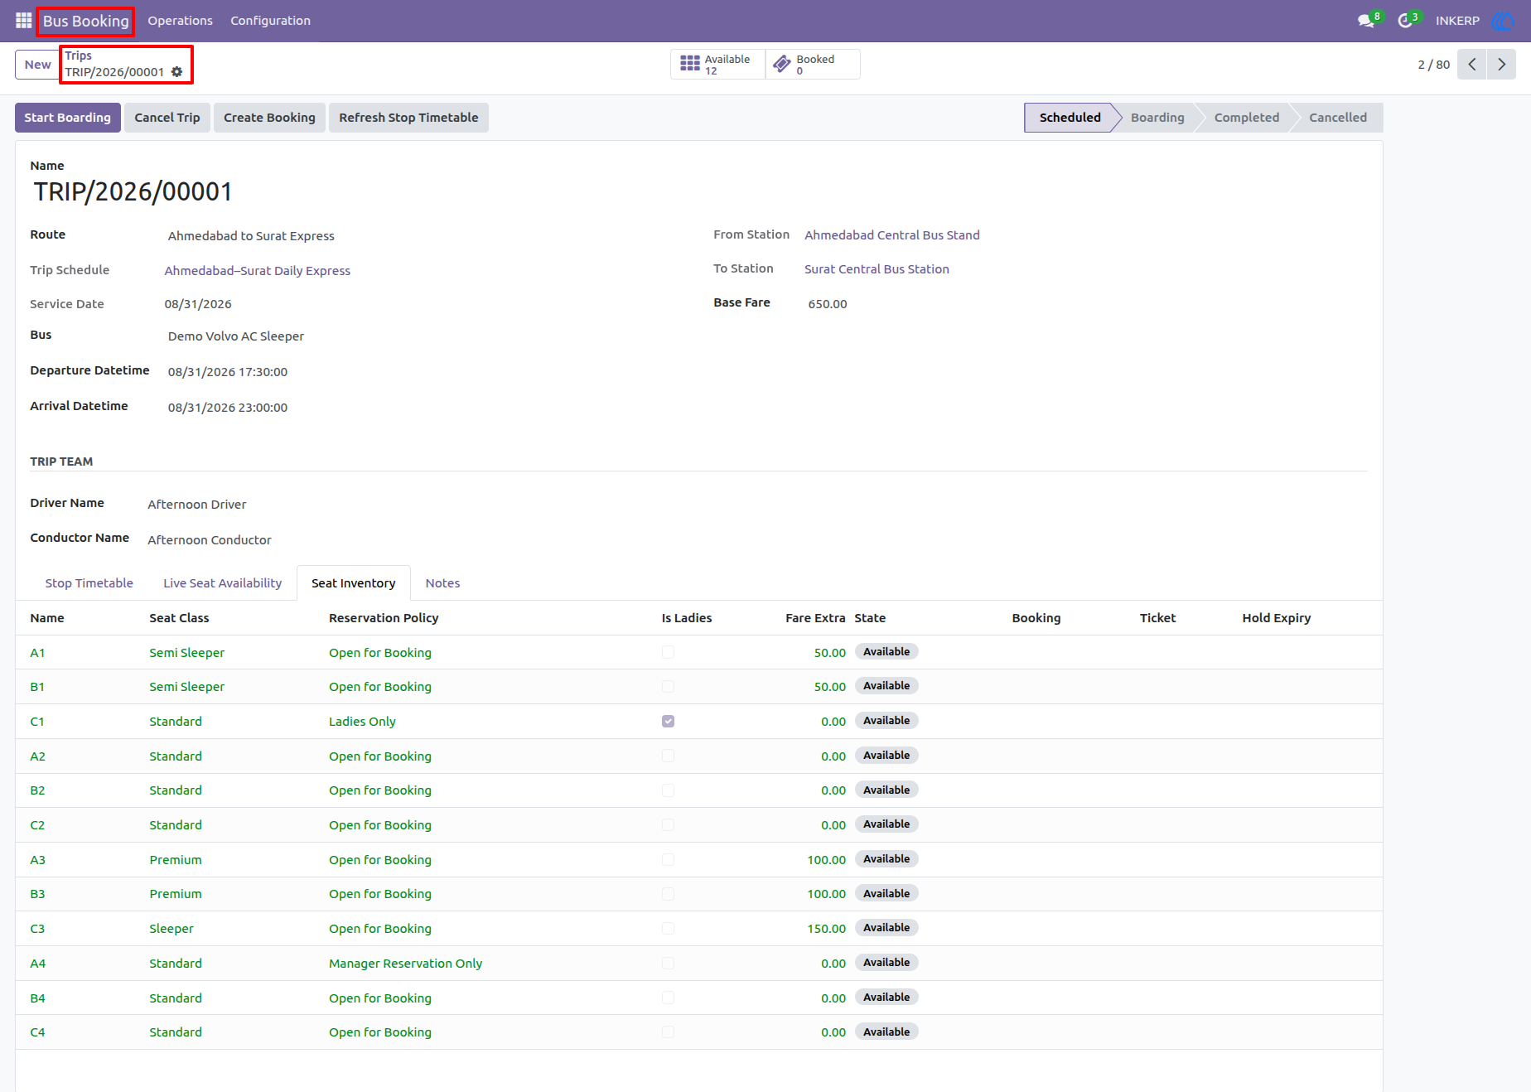The height and width of the screenshot is (1092, 1531).
Task: Click the Start Boarding button
Action: 68,118
